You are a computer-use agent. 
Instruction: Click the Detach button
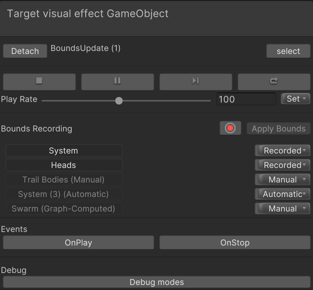pos(25,51)
